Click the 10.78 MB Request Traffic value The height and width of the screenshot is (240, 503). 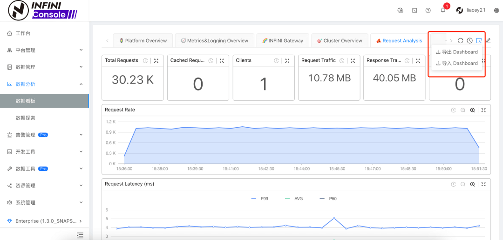click(329, 78)
